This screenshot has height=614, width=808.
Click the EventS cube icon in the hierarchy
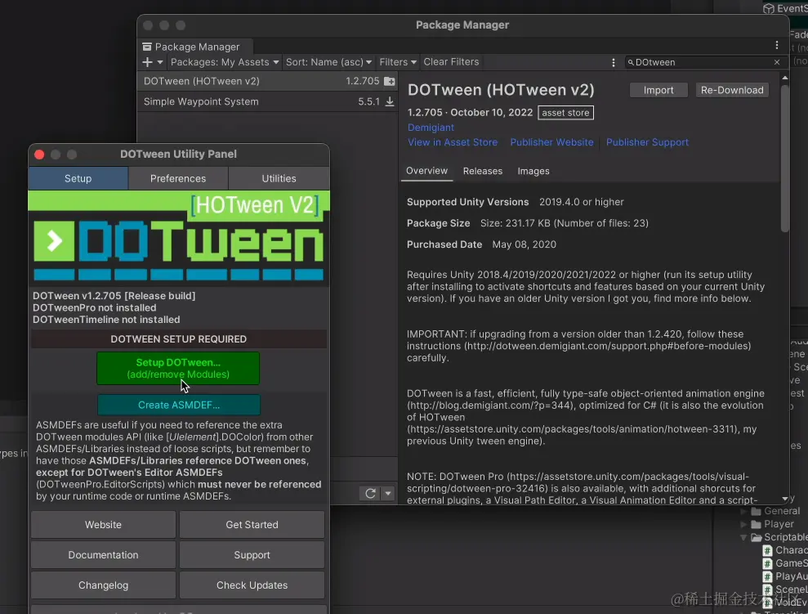click(x=768, y=8)
